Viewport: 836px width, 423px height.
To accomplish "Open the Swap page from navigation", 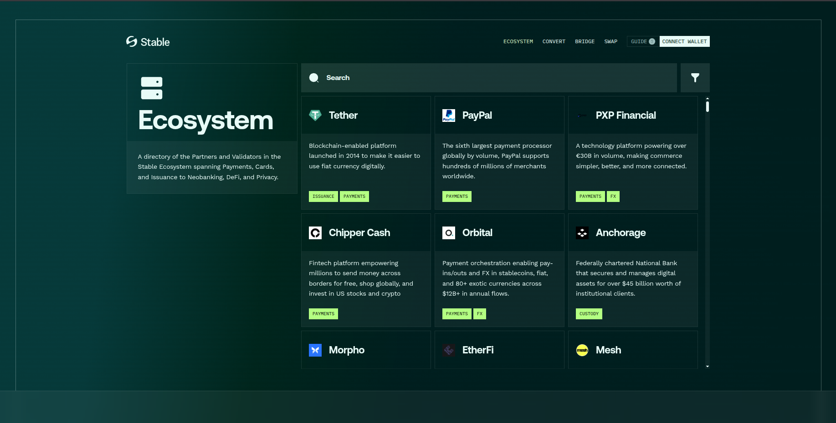I will click(x=610, y=41).
